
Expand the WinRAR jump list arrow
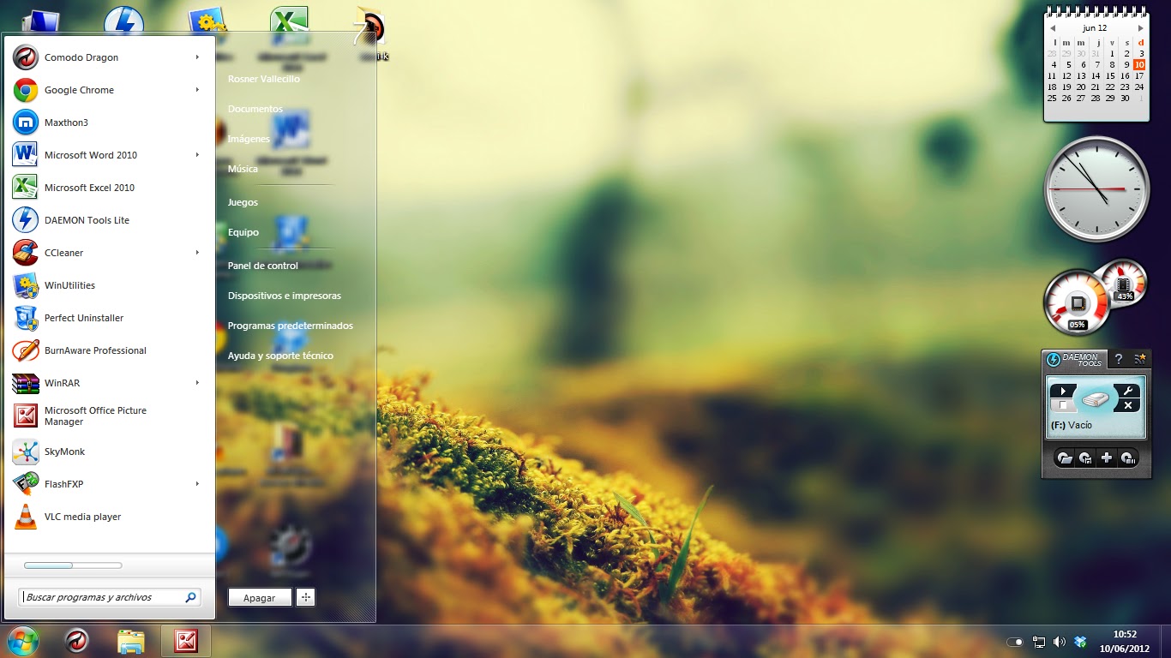(197, 383)
